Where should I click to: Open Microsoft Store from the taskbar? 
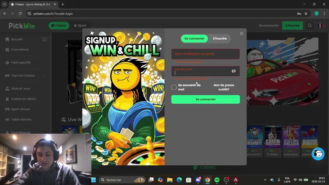tap(189, 180)
